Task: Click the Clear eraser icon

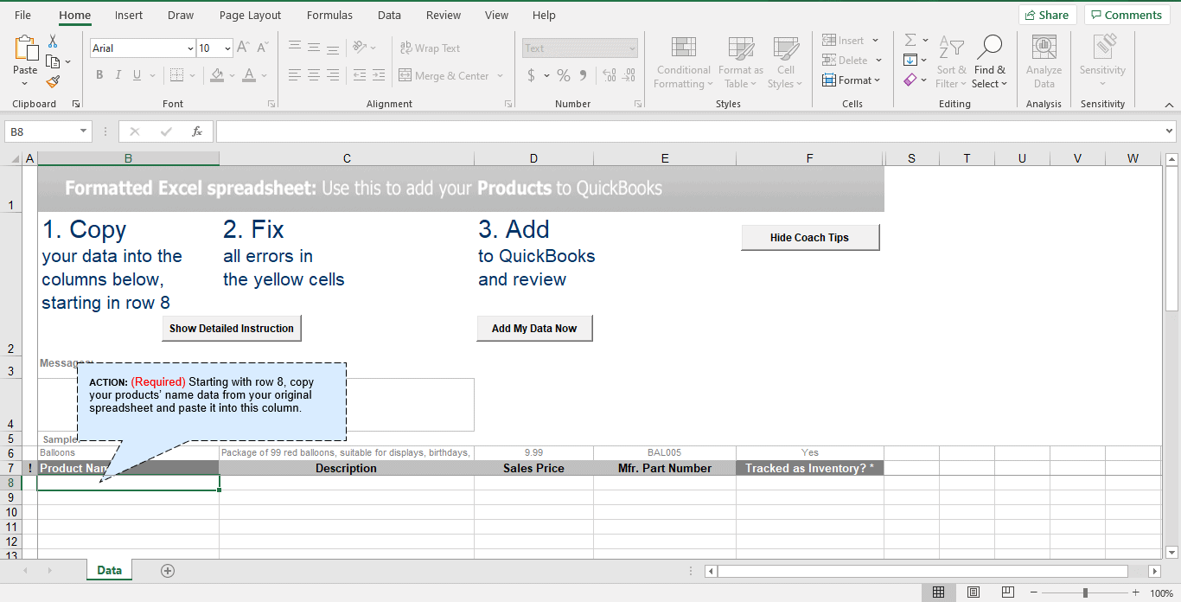Action: pyautogui.click(x=910, y=80)
